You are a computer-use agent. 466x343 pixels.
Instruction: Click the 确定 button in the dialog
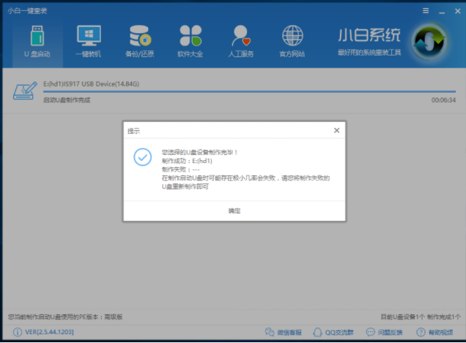click(x=234, y=211)
